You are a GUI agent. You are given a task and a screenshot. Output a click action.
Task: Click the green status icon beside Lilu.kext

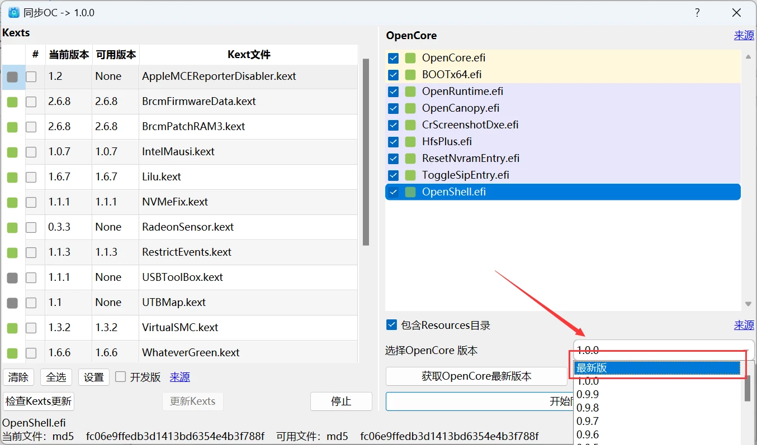pos(12,177)
